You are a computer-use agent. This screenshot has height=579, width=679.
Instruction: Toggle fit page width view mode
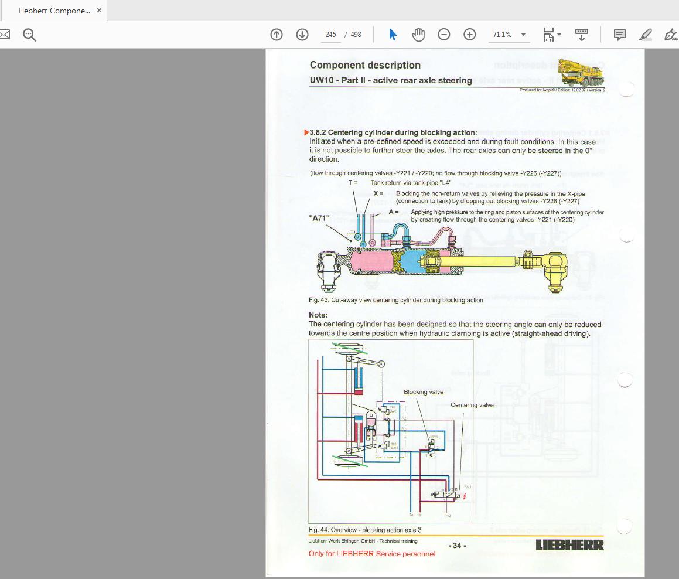click(x=548, y=35)
